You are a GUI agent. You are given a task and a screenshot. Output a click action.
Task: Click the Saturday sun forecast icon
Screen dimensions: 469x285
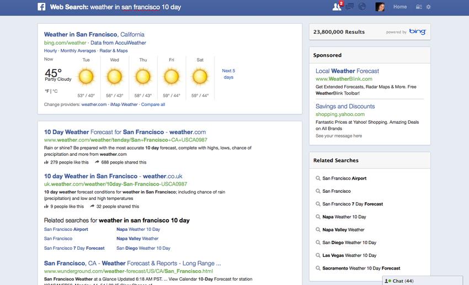(200, 76)
